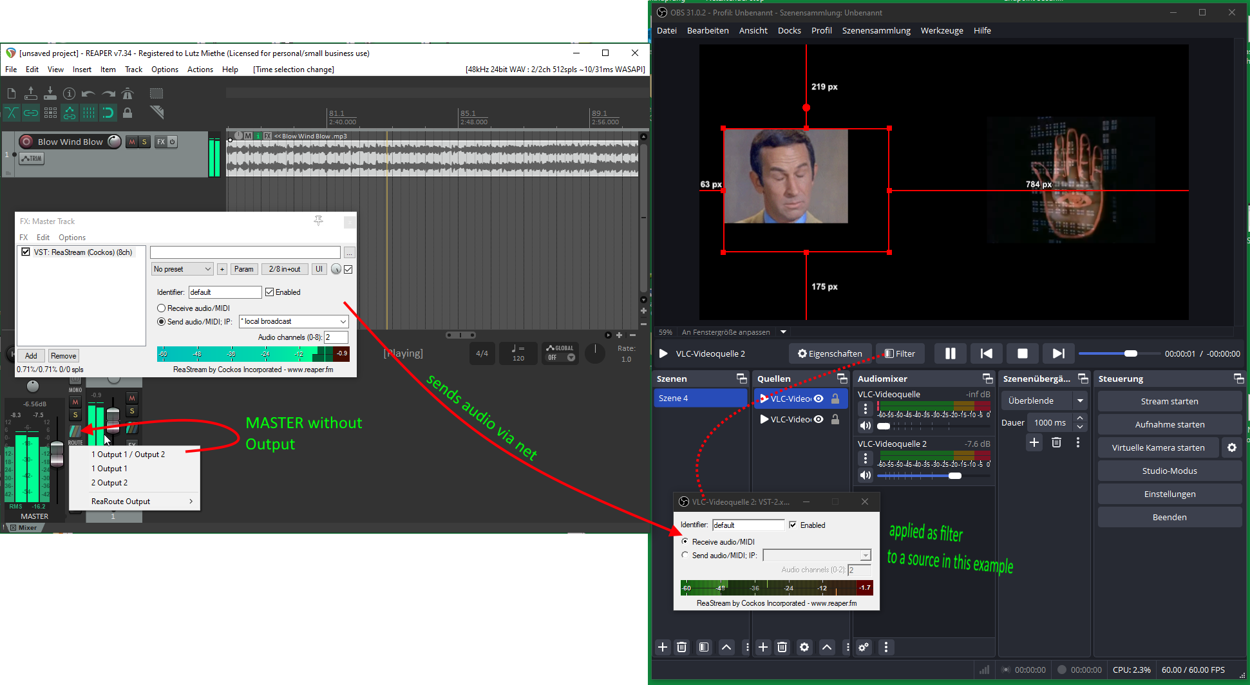The image size is (1250, 685).
Task: Click the Param button in ReaStream
Action: click(x=243, y=269)
